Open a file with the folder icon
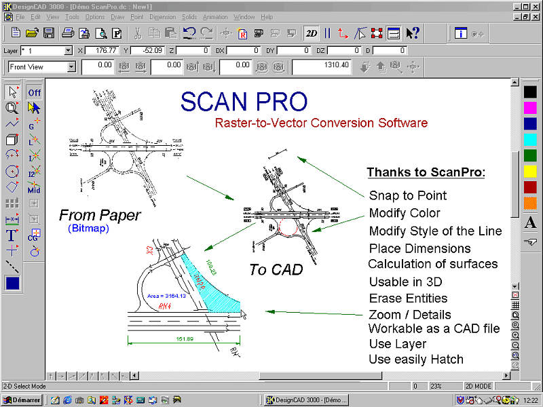The image size is (543, 407). point(32,33)
